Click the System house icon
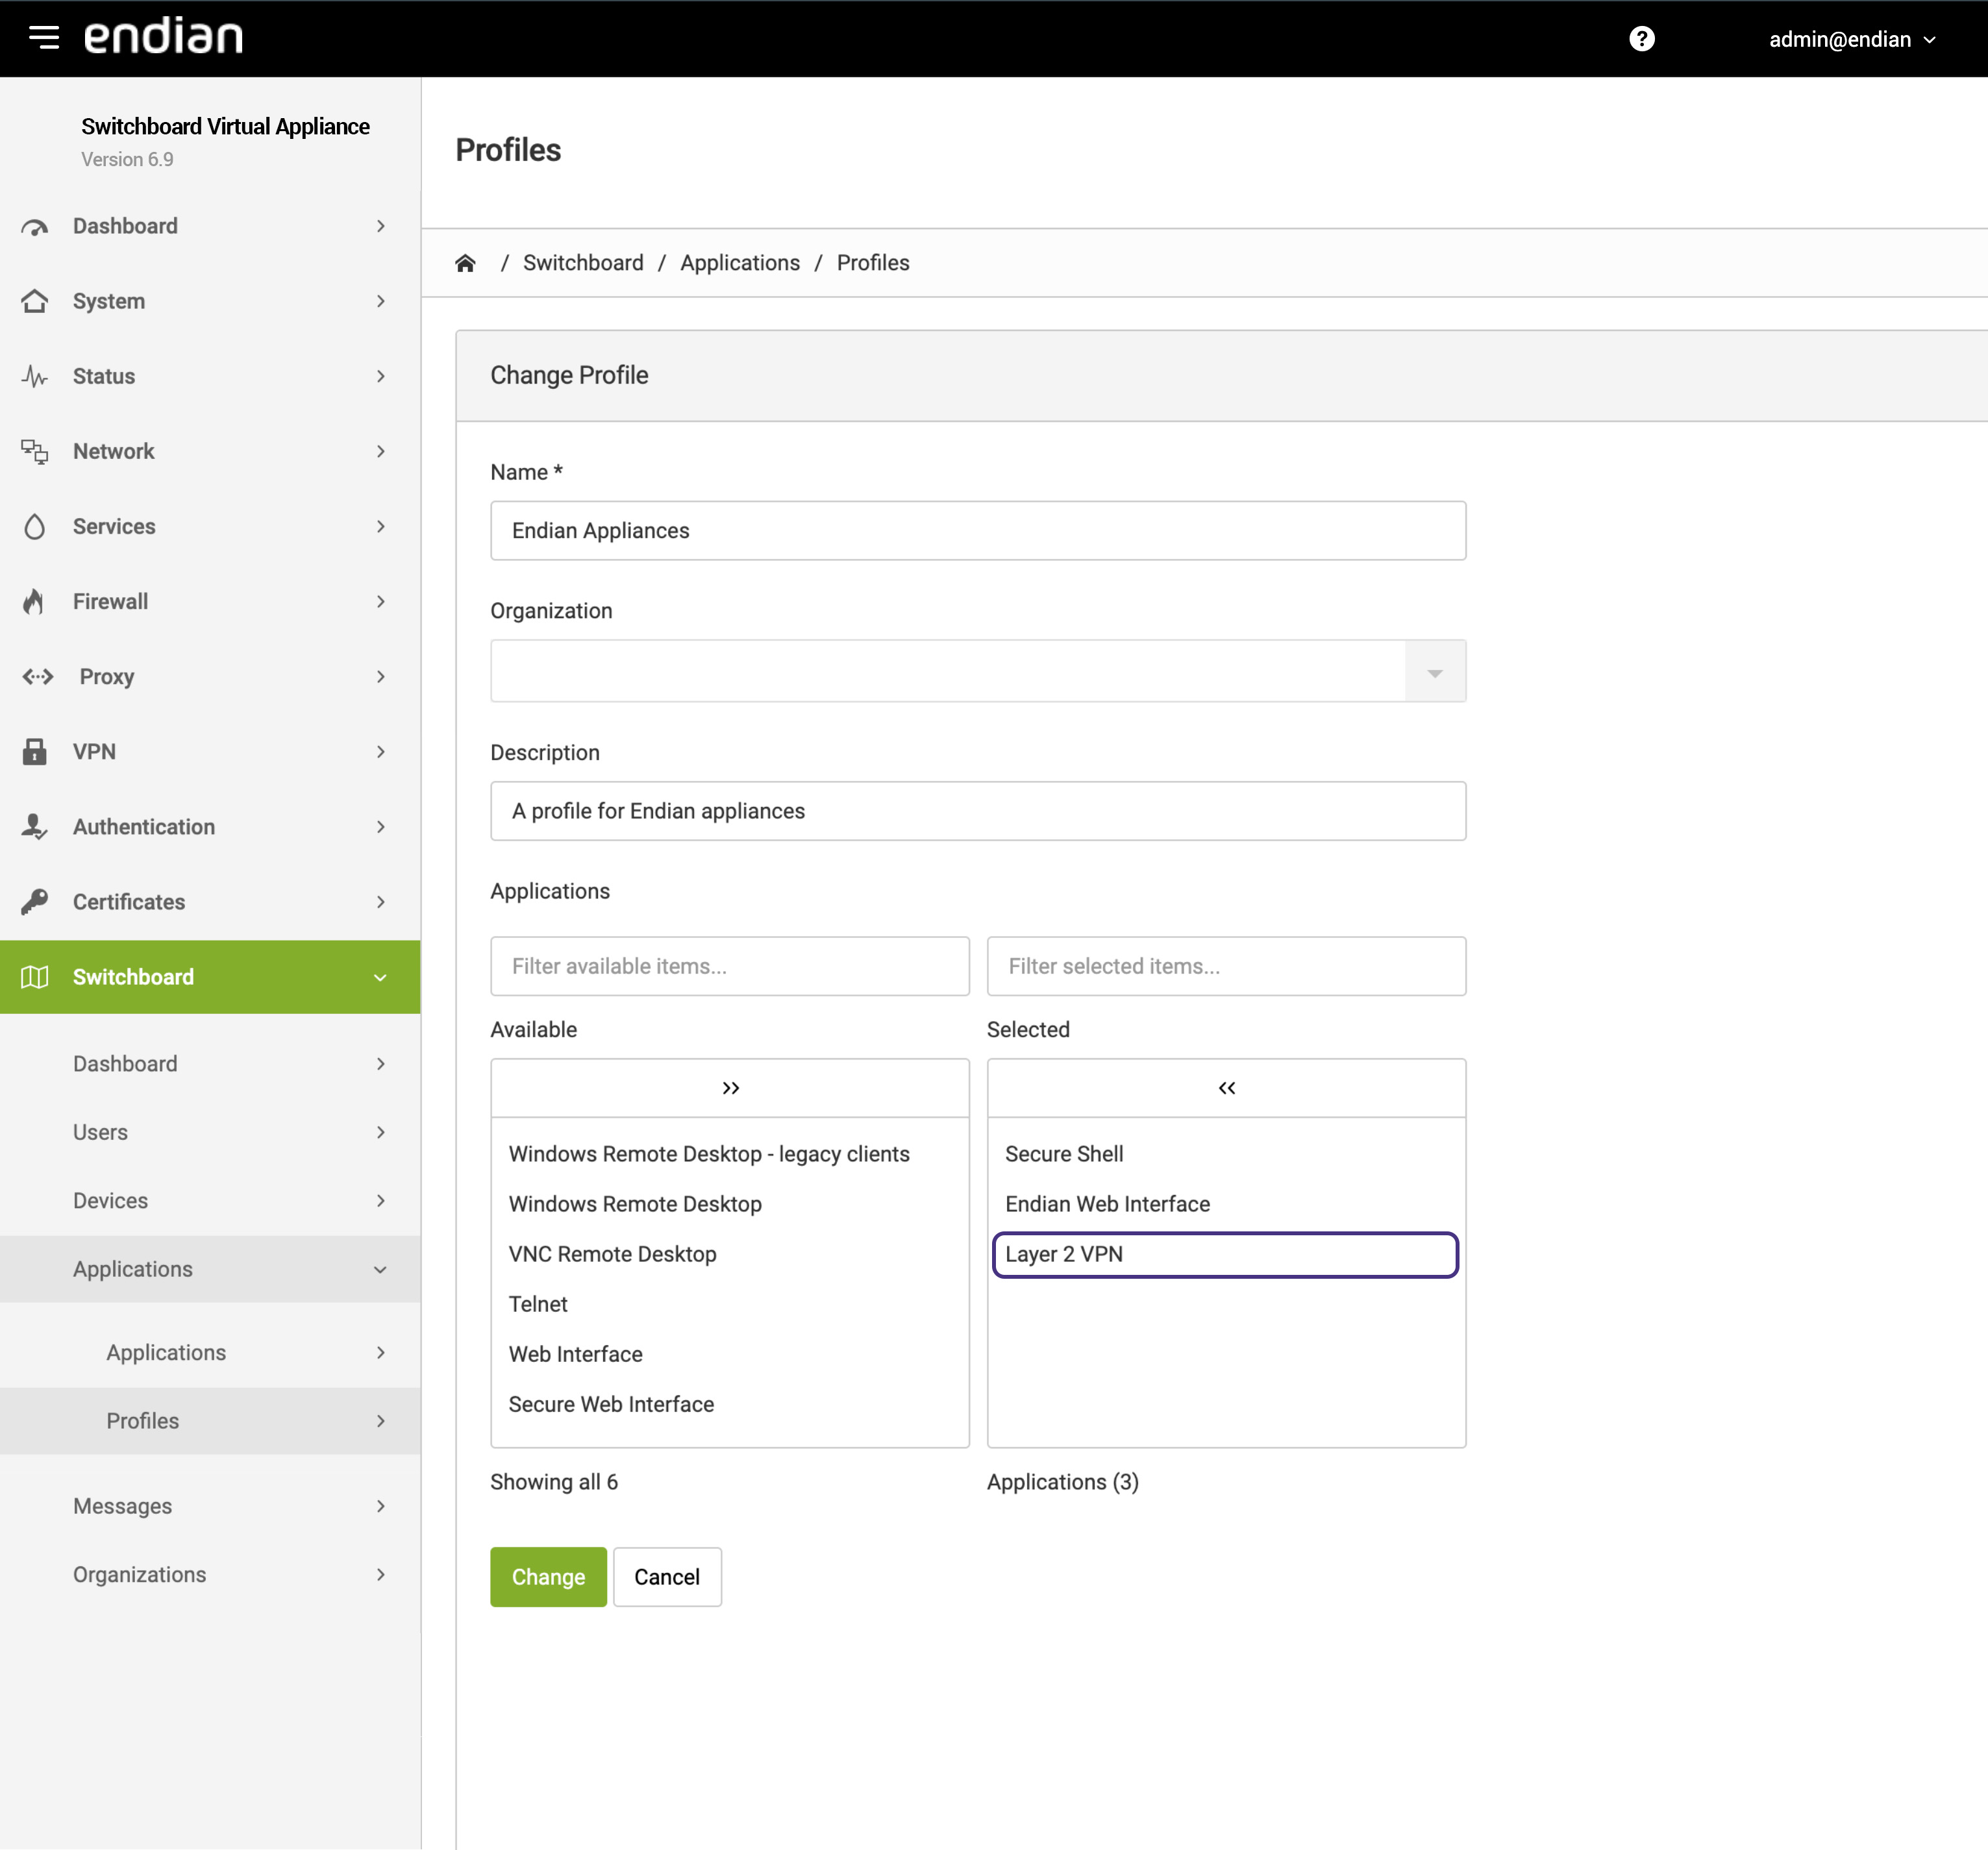 click(x=35, y=301)
